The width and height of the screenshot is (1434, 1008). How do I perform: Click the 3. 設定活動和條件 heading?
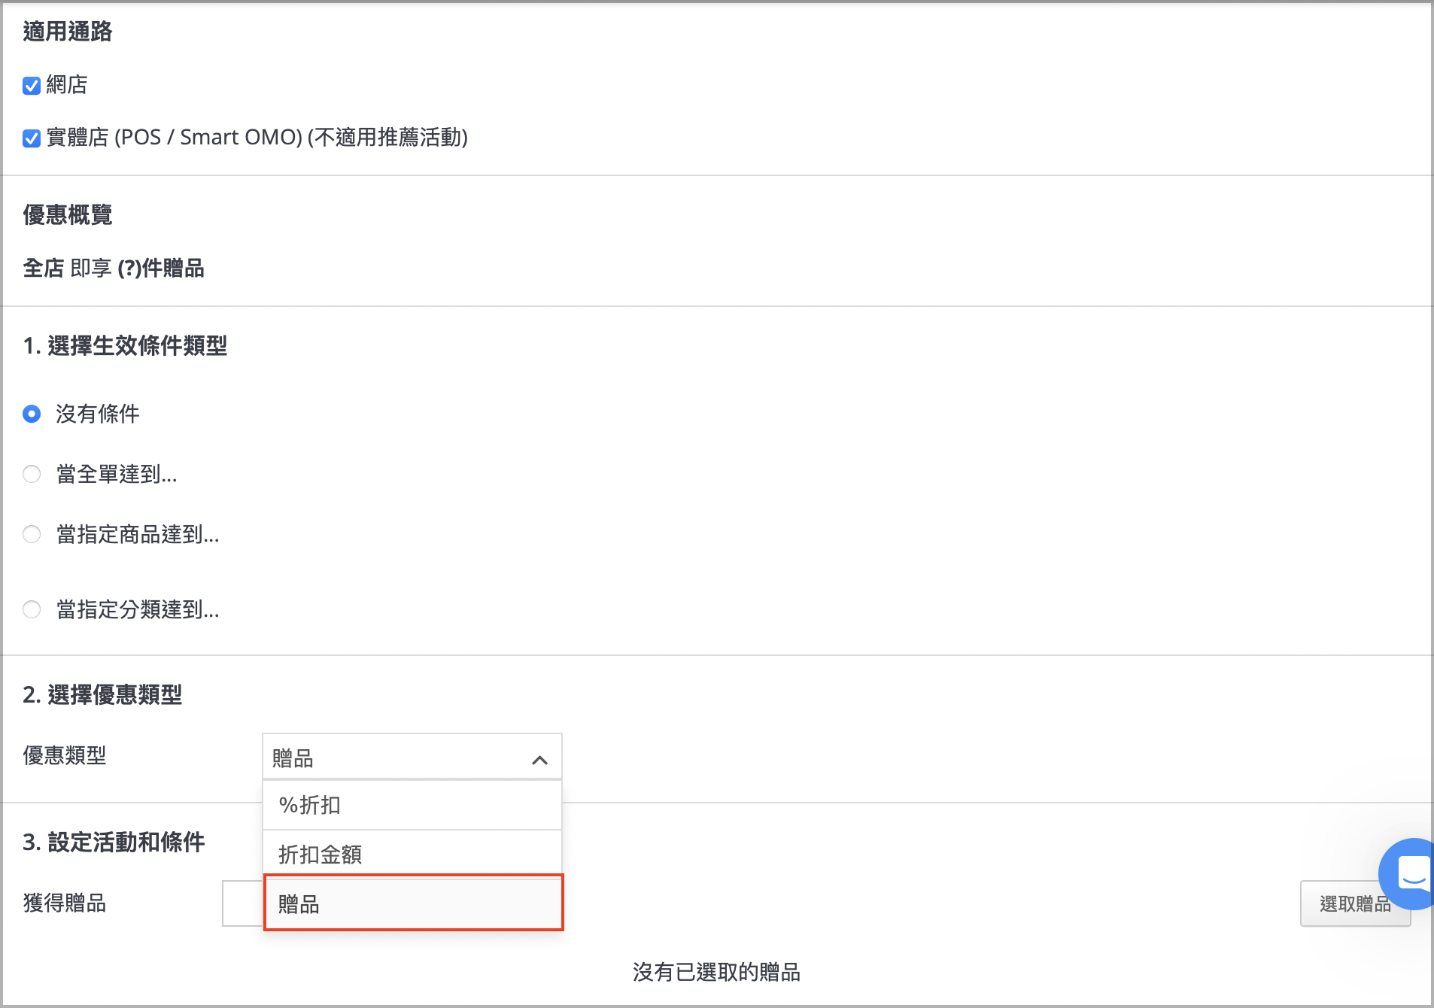click(114, 842)
